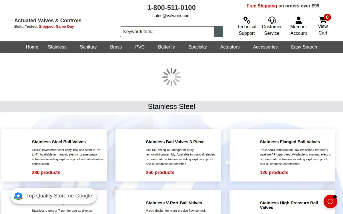Screen dimensions: 343x214
Task: Open Stainless High Pressure Ball Valves category
Action: (289, 205)
